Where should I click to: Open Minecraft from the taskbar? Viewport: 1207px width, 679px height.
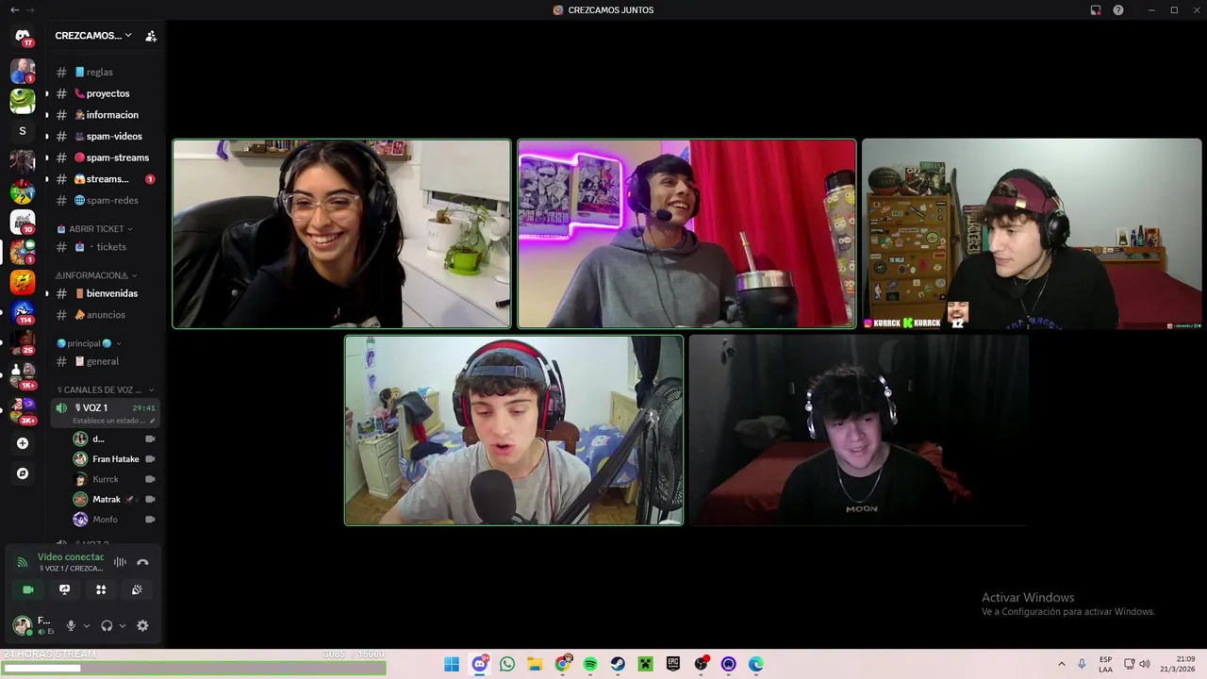(x=645, y=664)
